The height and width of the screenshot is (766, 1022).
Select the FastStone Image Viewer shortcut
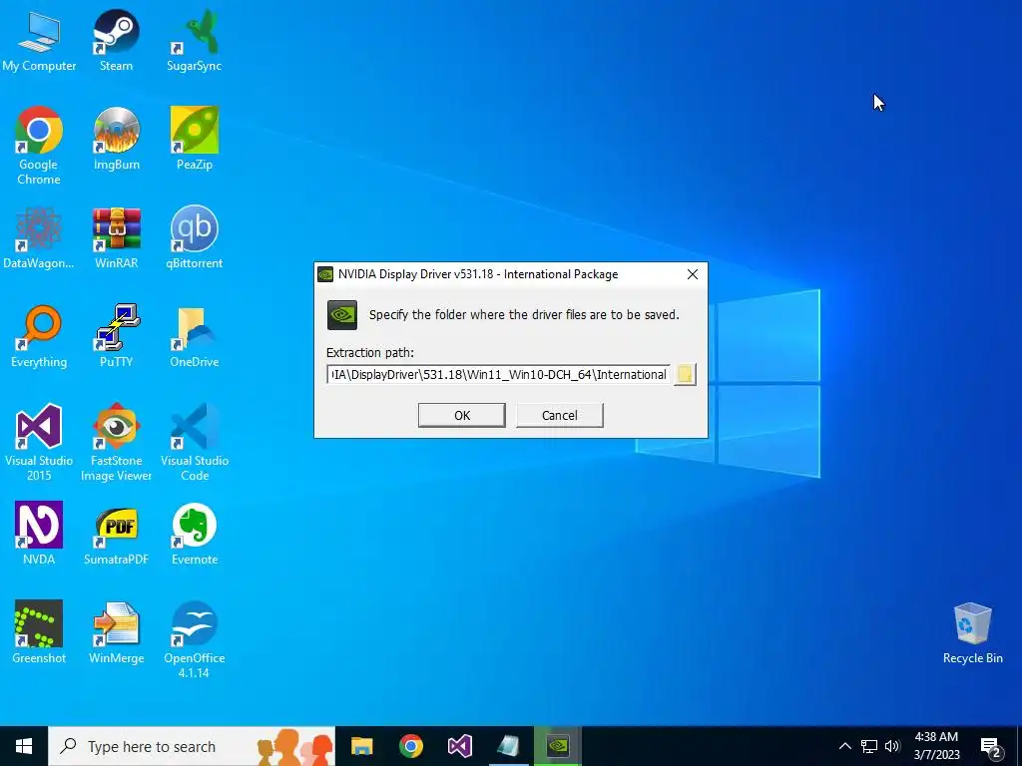(116, 442)
